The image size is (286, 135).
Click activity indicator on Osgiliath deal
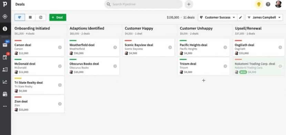(x=280, y=47)
